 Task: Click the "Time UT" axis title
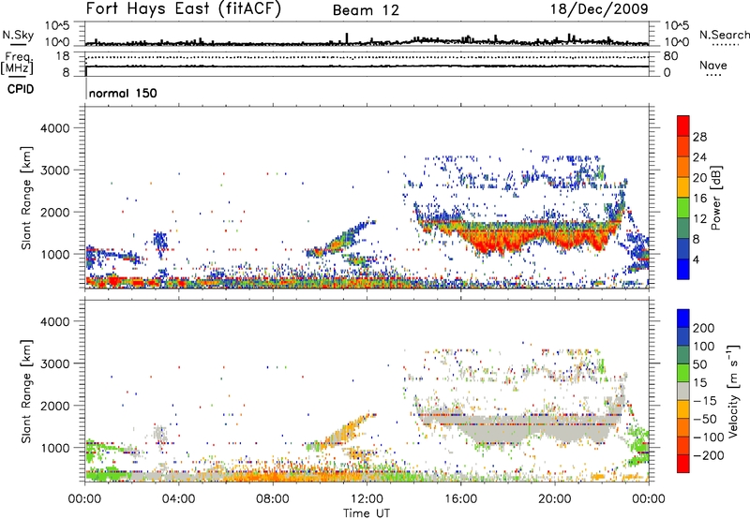(x=367, y=513)
